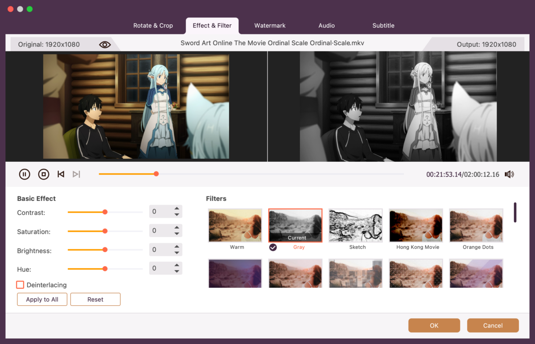Viewport: 535px width, 344px height.
Task: Click the "Original: 1920x1080" label
Action: 49,45
